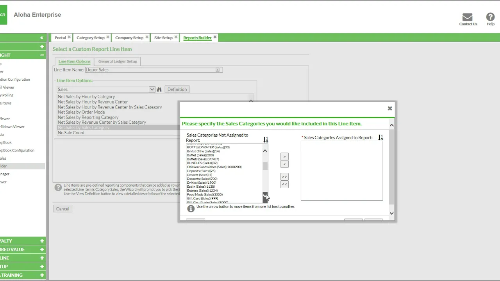Image resolution: width=500 pixels, height=281 pixels.
Task: Switch to the Site Setup tab
Action: point(163,37)
